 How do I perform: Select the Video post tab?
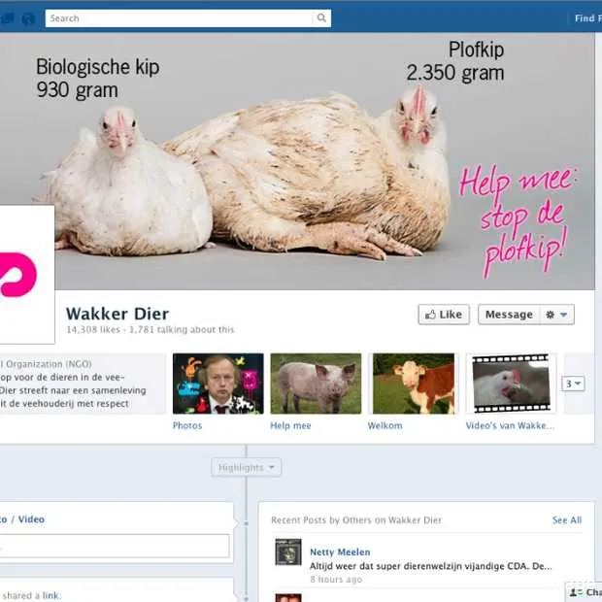(31, 519)
